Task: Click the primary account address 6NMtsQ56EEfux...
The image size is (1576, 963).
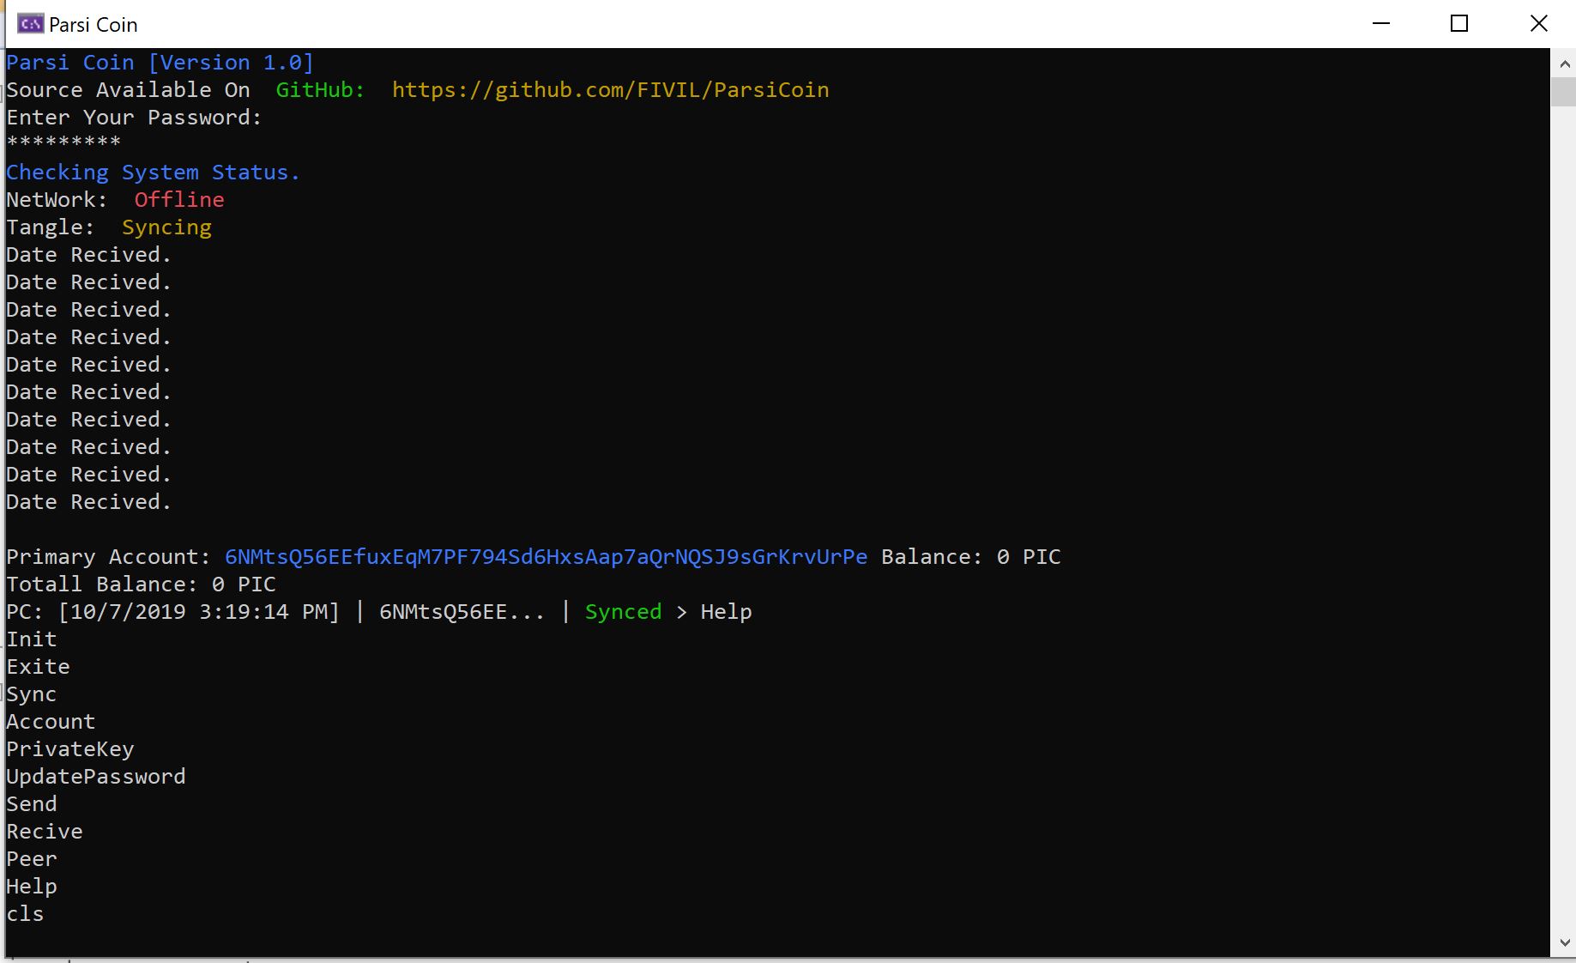Action: click(x=546, y=557)
